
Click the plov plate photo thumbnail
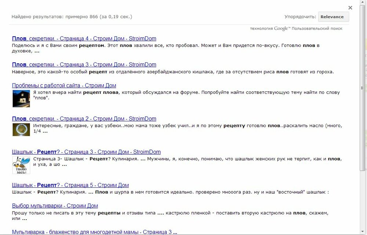(21, 130)
